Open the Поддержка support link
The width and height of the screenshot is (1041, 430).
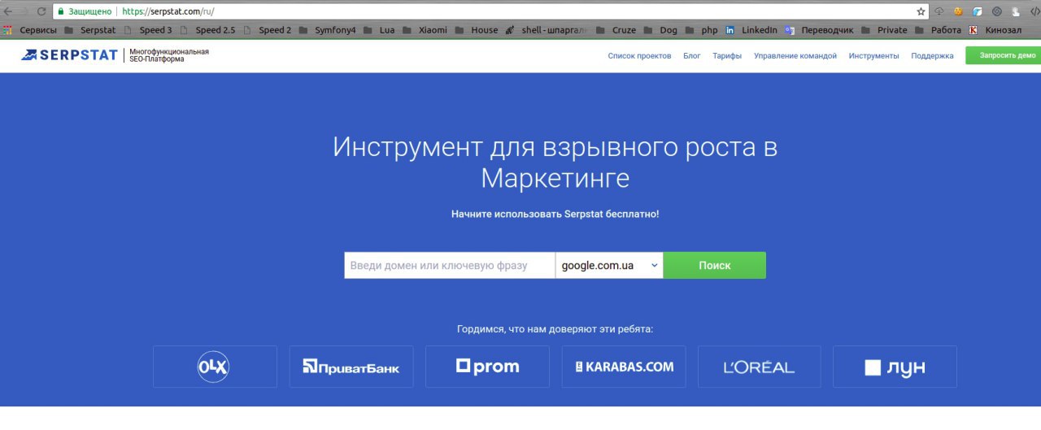point(932,56)
